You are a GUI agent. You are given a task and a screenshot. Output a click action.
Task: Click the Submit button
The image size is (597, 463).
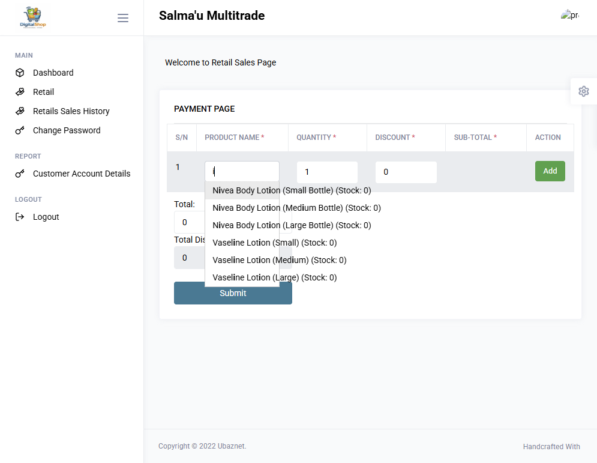[x=233, y=293]
